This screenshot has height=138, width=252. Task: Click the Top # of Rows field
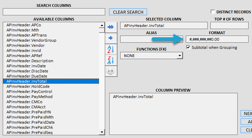tap(229, 26)
